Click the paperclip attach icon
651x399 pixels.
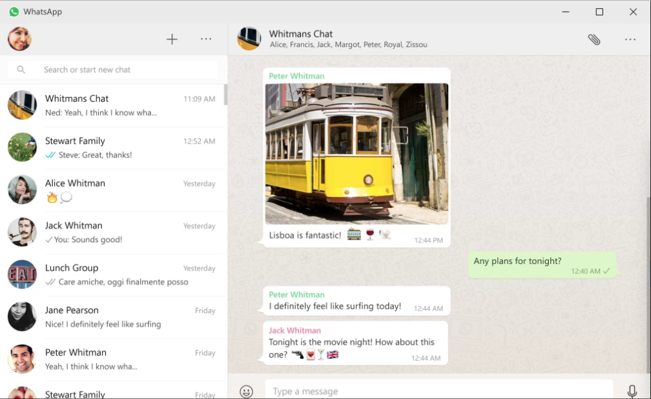coord(594,39)
